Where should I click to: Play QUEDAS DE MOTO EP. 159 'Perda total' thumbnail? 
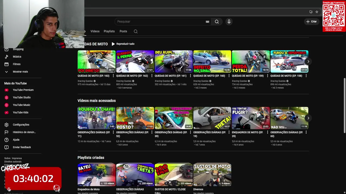pos(251,61)
